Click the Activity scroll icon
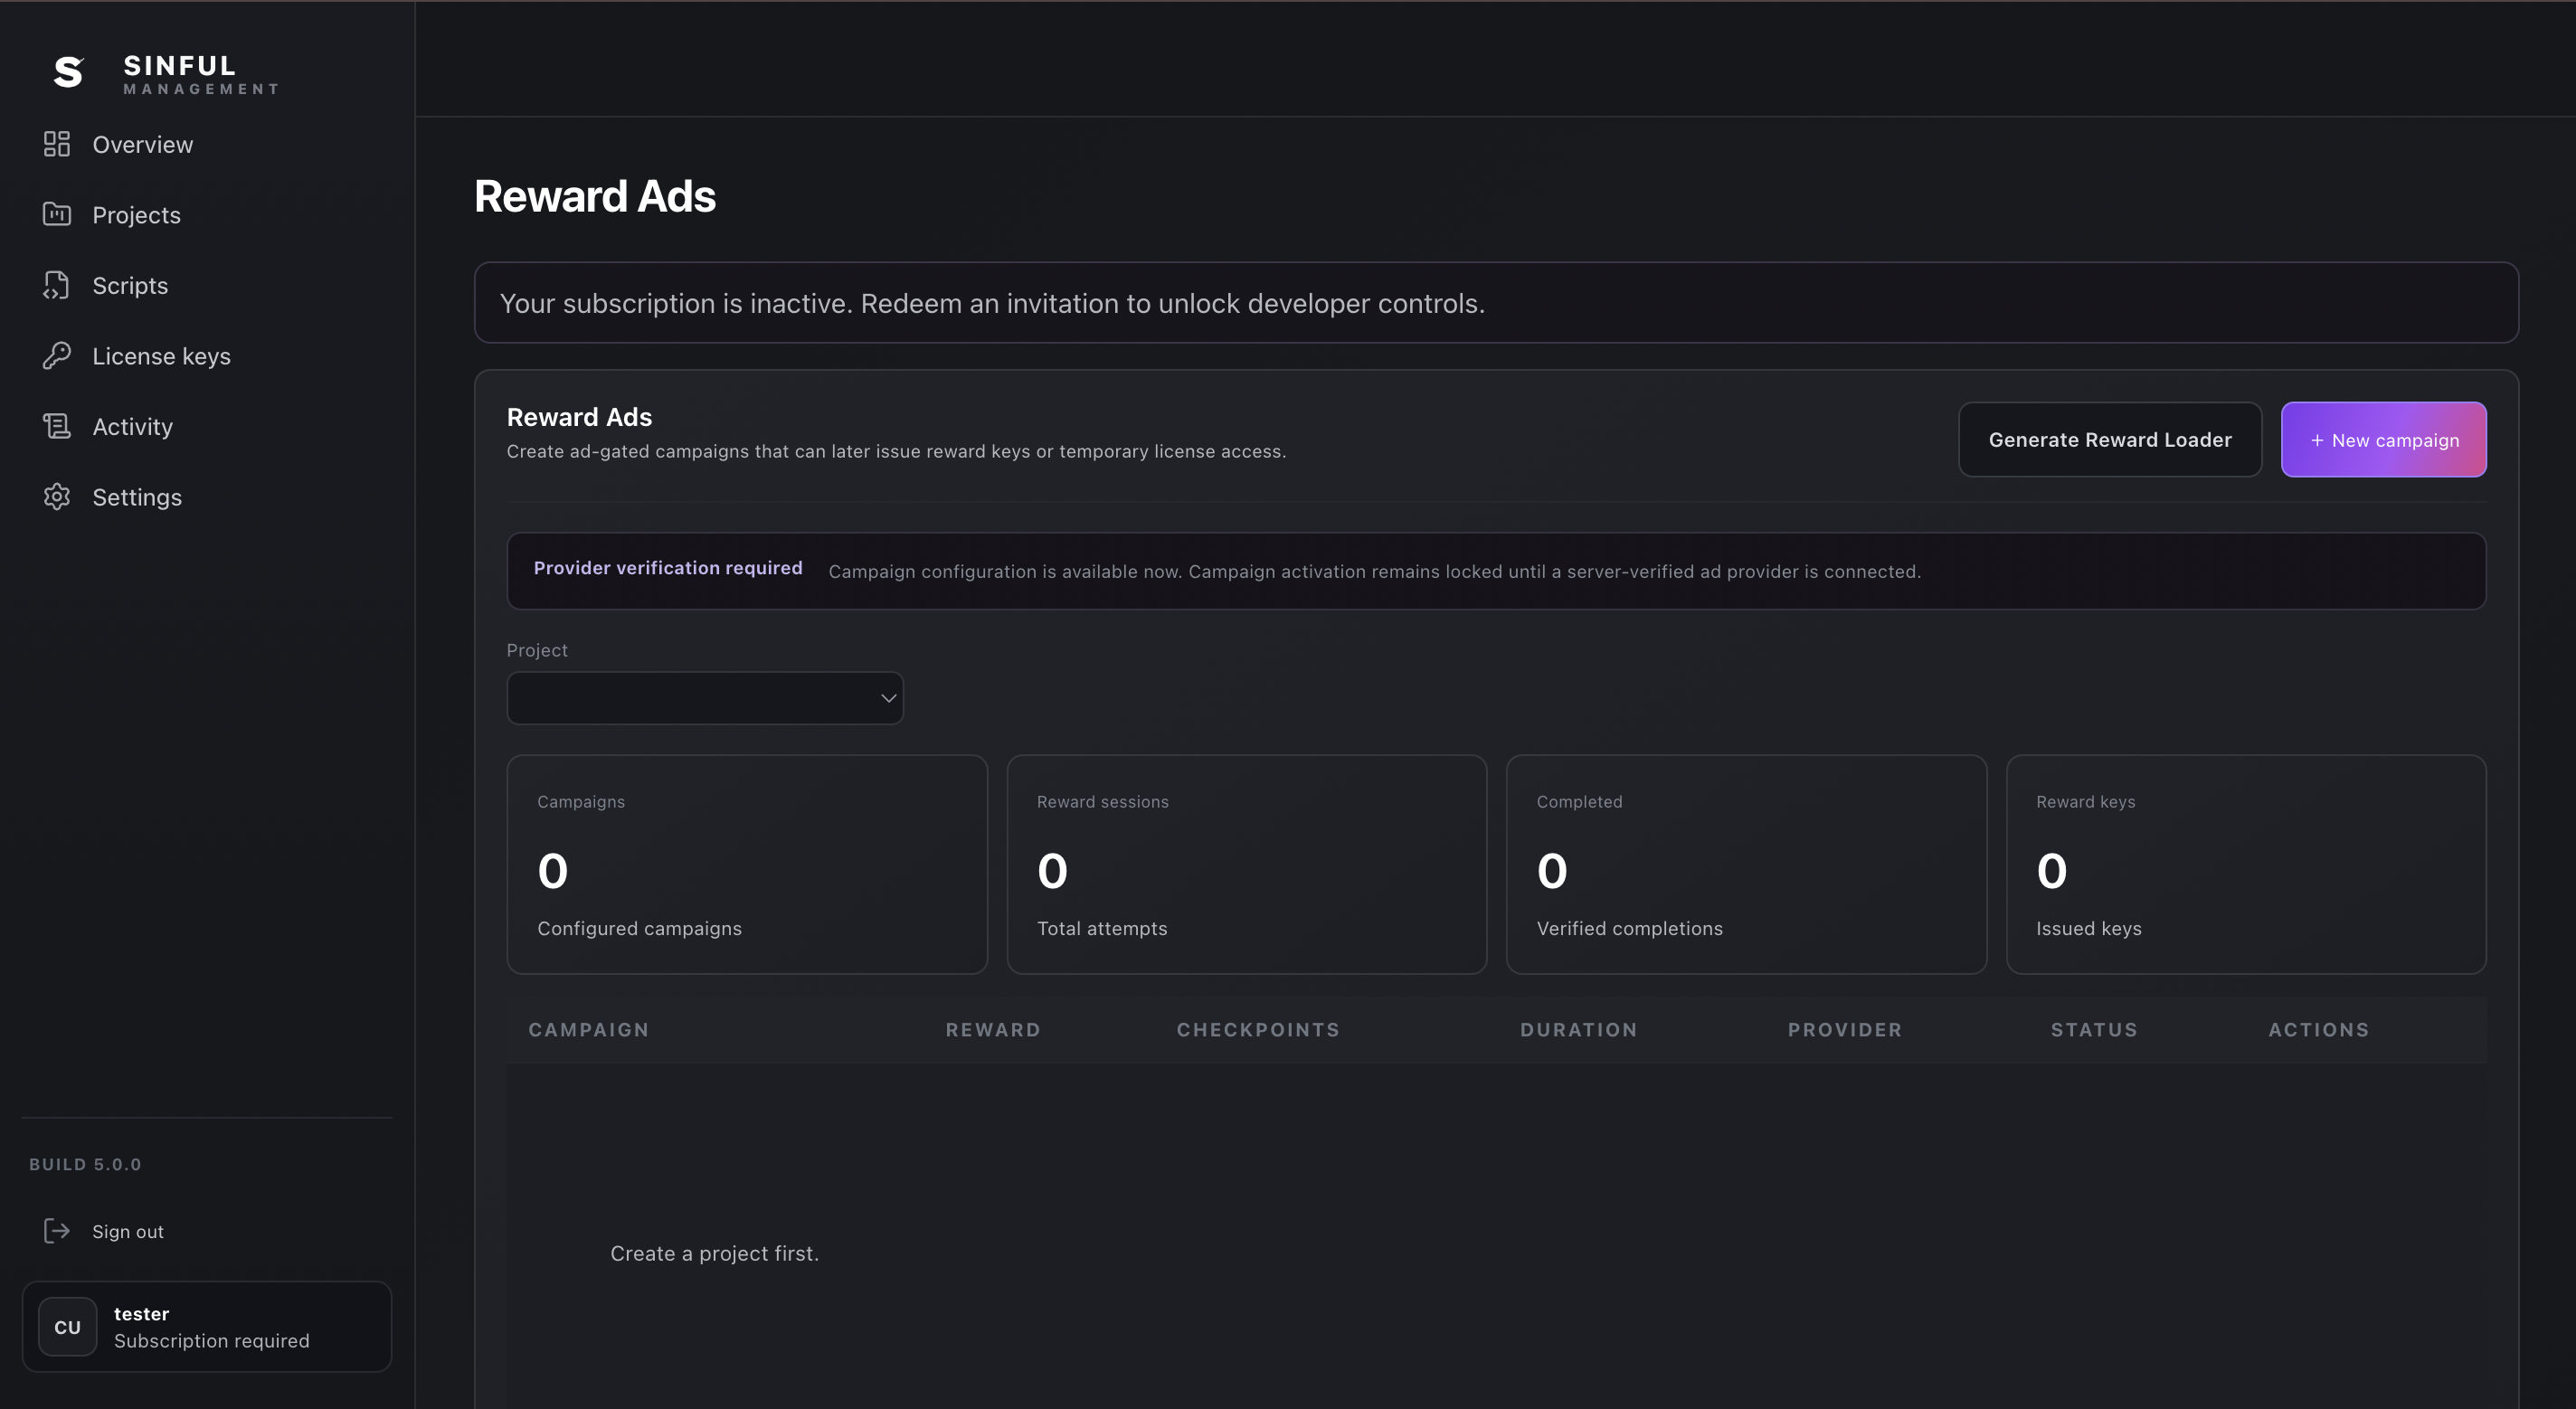2576x1409 pixels. pos(57,426)
